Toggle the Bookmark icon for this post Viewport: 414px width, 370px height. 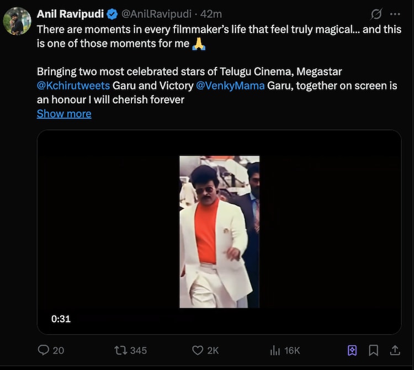[x=374, y=350]
